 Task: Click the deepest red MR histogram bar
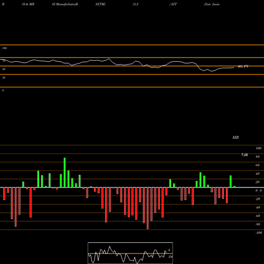click(x=147, y=208)
